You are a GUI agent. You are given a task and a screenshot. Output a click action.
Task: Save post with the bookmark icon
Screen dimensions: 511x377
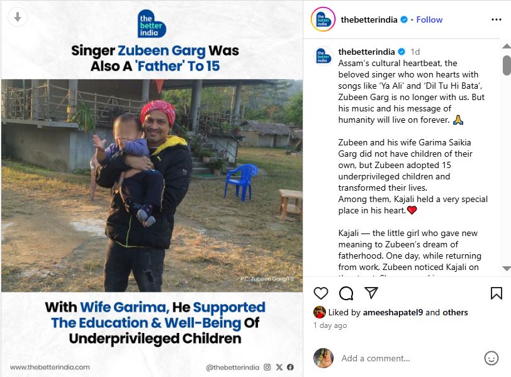496,293
